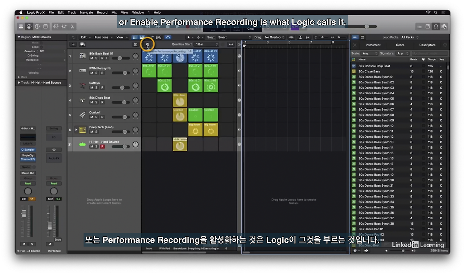Click the green Read automation button on Hi-Hat strip
Viewport: 465px width, 274px height.
(x=28, y=183)
